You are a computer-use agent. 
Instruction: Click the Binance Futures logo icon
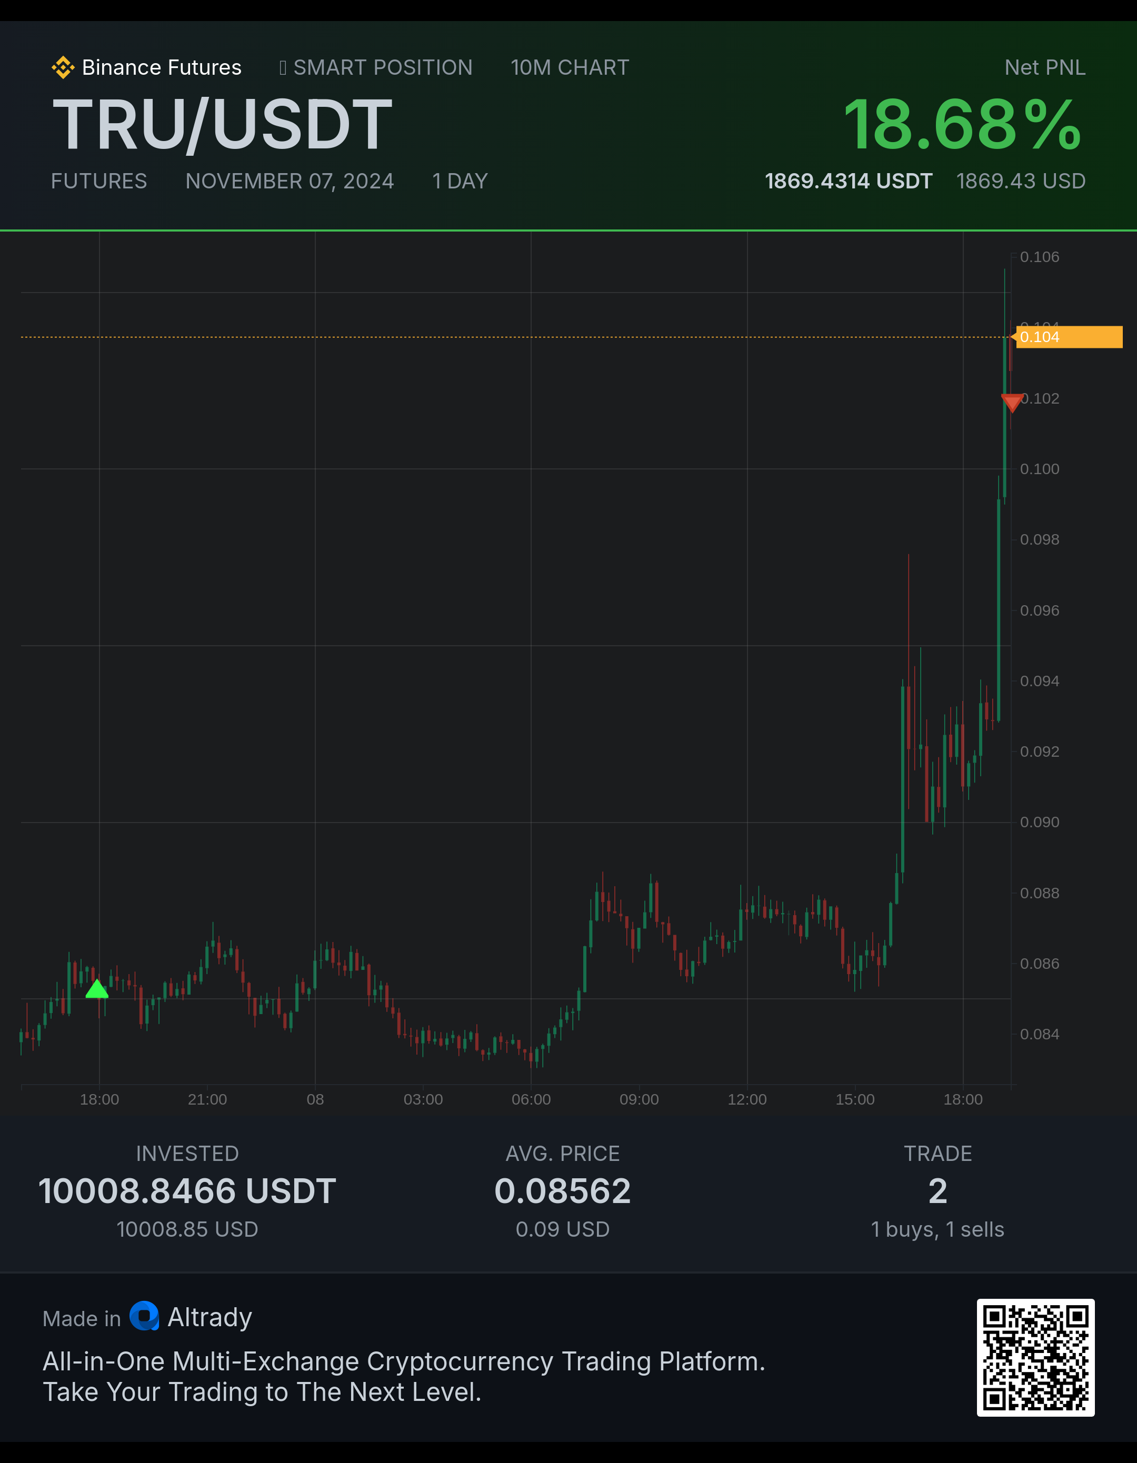63,68
